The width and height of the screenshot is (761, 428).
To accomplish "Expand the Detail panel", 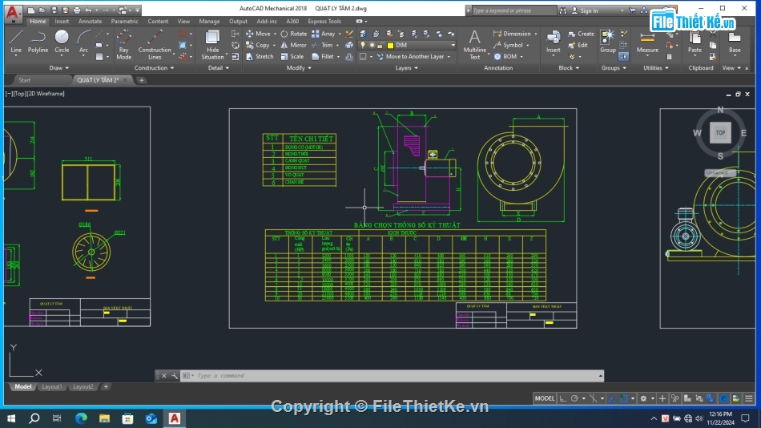I will click(219, 68).
